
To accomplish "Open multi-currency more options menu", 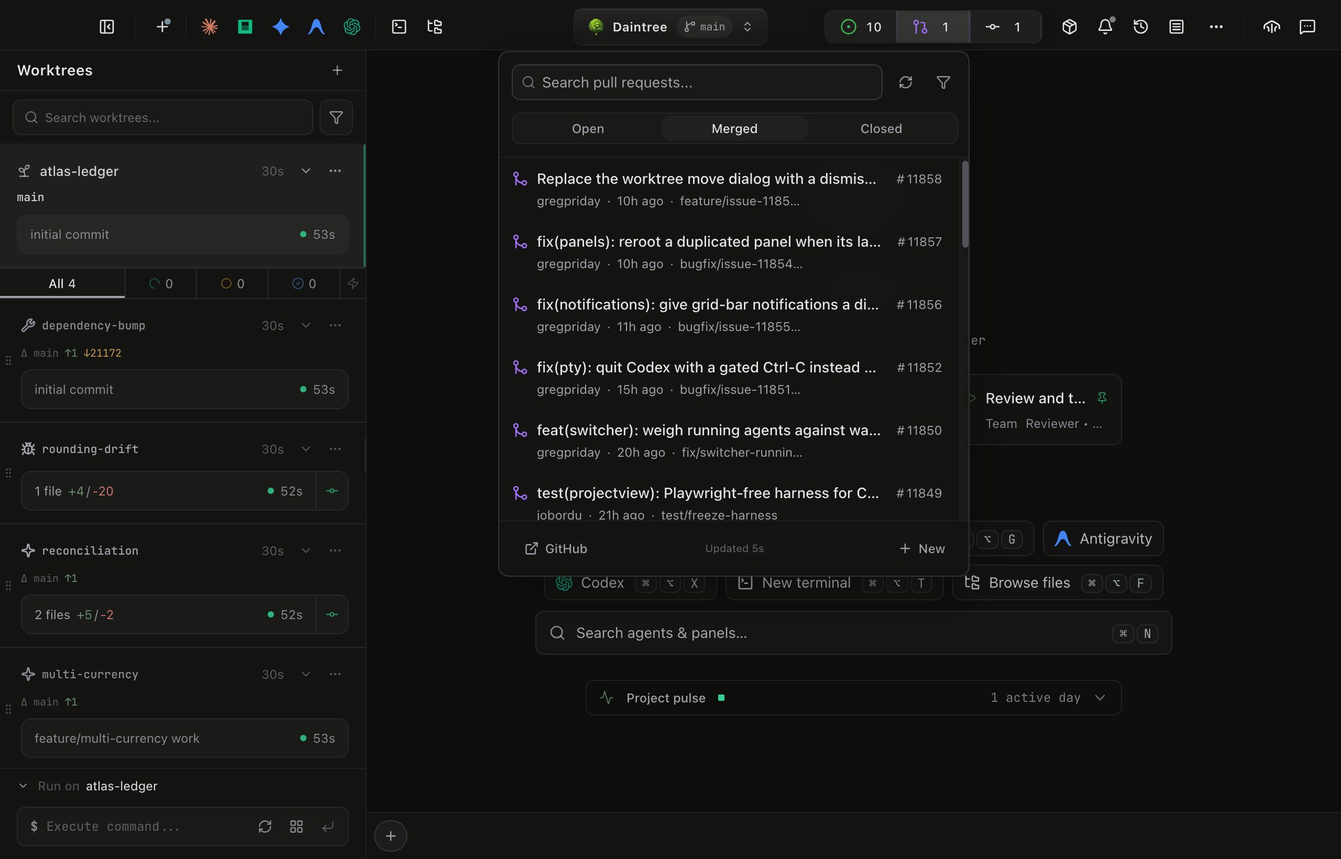I will (335, 675).
